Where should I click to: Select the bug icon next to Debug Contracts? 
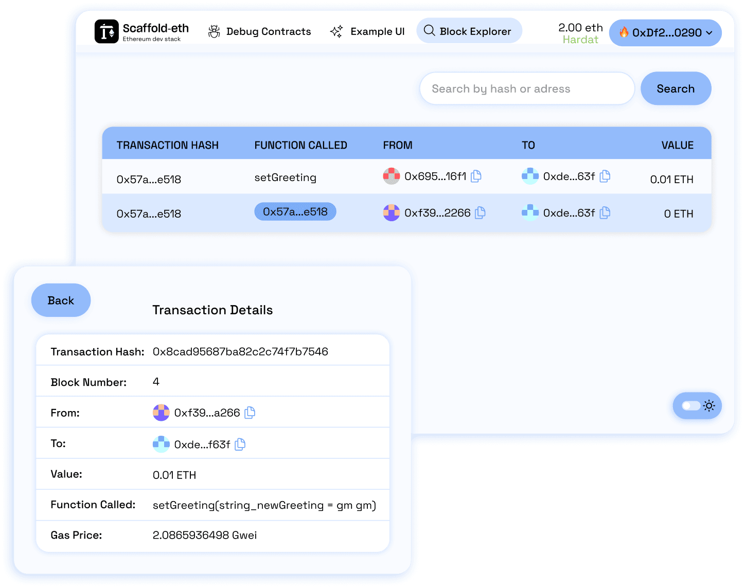(214, 31)
